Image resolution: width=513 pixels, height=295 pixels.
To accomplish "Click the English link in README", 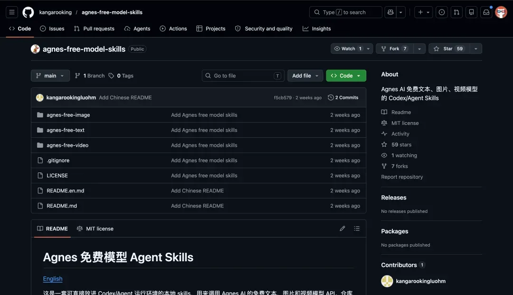I will pyautogui.click(x=53, y=279).
